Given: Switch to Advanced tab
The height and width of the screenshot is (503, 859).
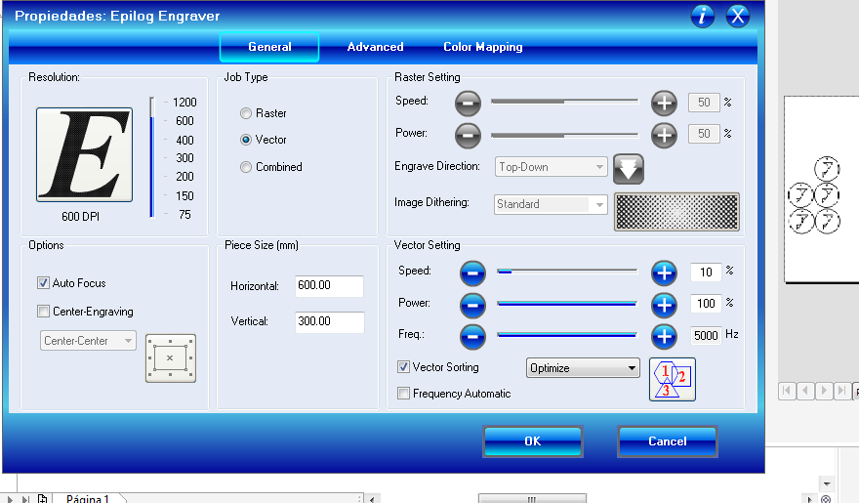Looking at the screenshot, I should click(x=375, y=47).
